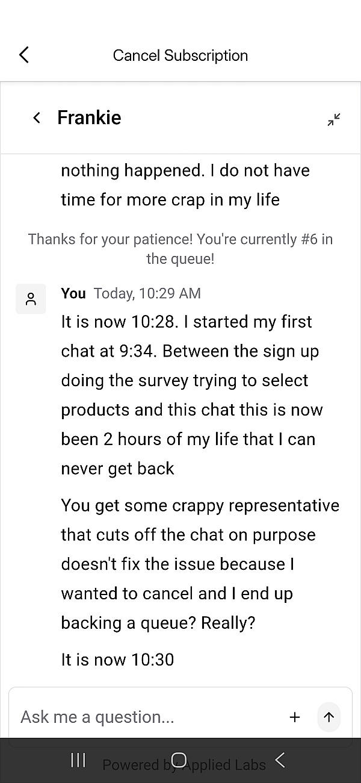Tap the 'Today, 10:29 AM' timestamp

pos(147,293)
